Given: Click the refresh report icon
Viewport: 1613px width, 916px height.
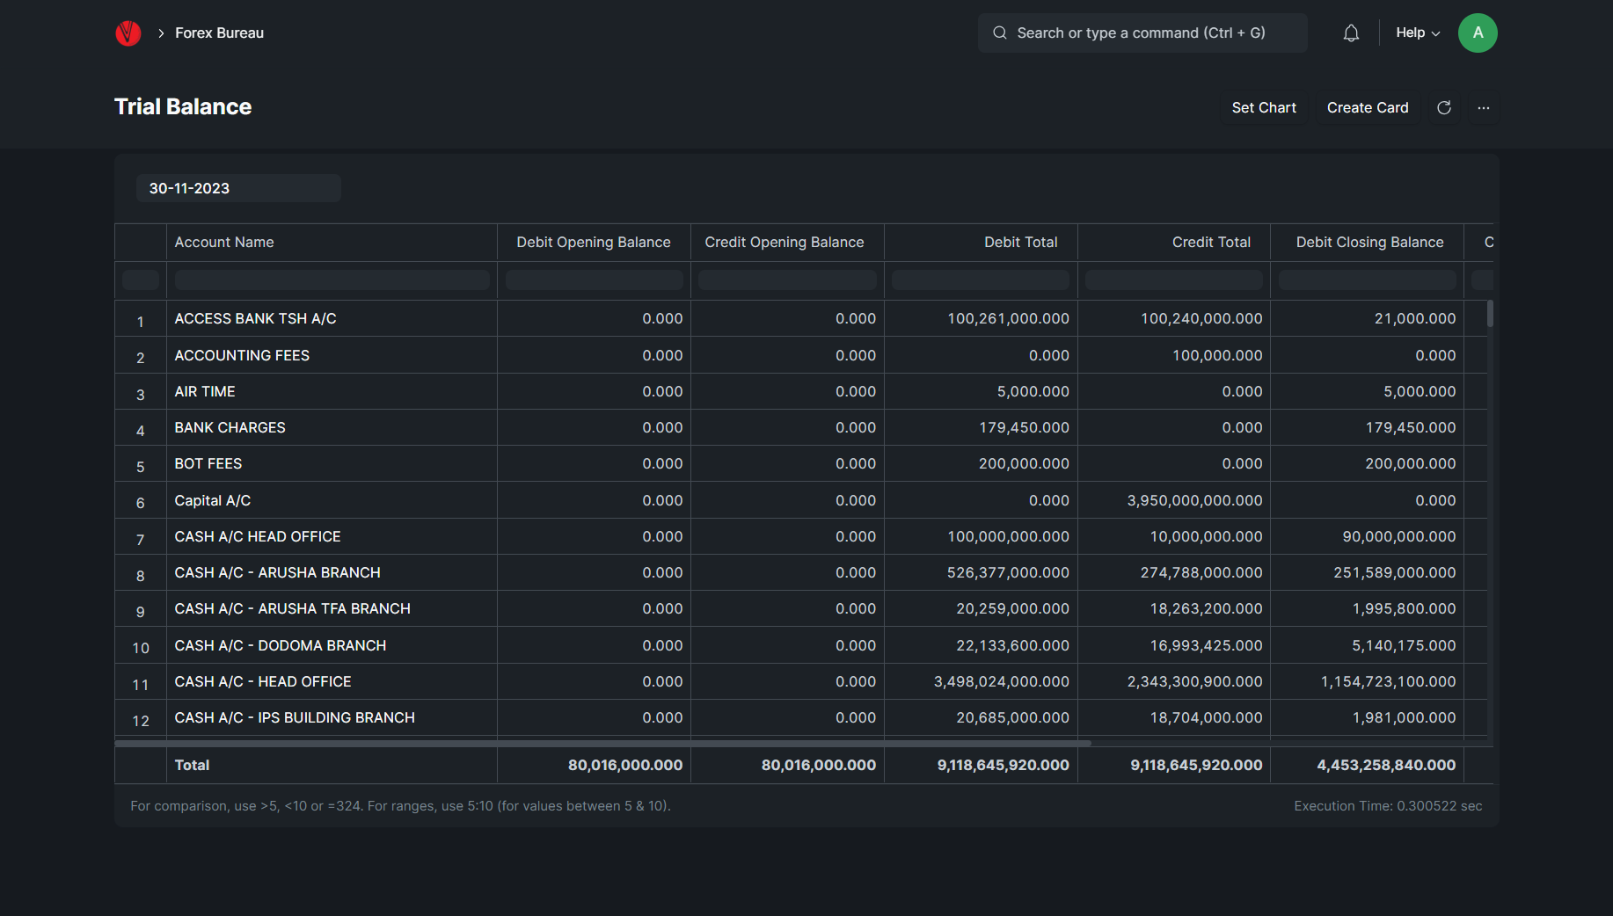Looking at the screenshot, I should point(1444,107).
